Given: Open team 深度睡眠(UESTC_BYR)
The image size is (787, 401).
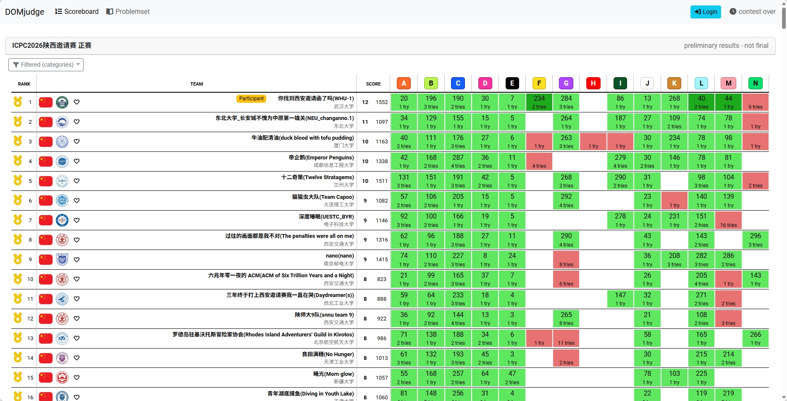Looking at the screenshot, I should (326, 216).
